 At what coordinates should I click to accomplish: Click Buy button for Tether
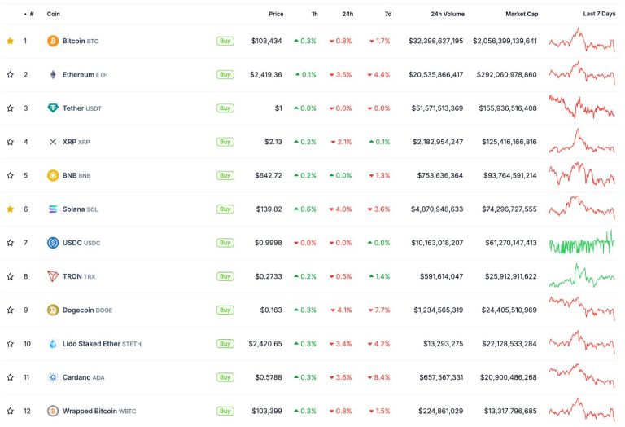coord(225,108)
